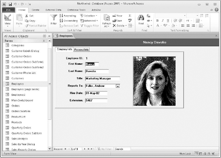Copy selection using Copy button
The width and height of the screenshot is (221, 158).
[x=30, y=21]
